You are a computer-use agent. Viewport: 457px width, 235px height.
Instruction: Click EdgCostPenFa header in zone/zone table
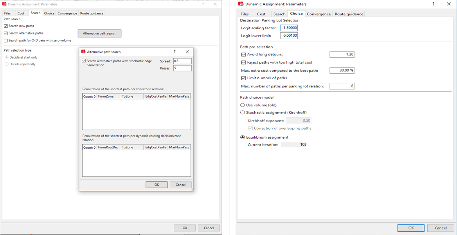point(155,96)
